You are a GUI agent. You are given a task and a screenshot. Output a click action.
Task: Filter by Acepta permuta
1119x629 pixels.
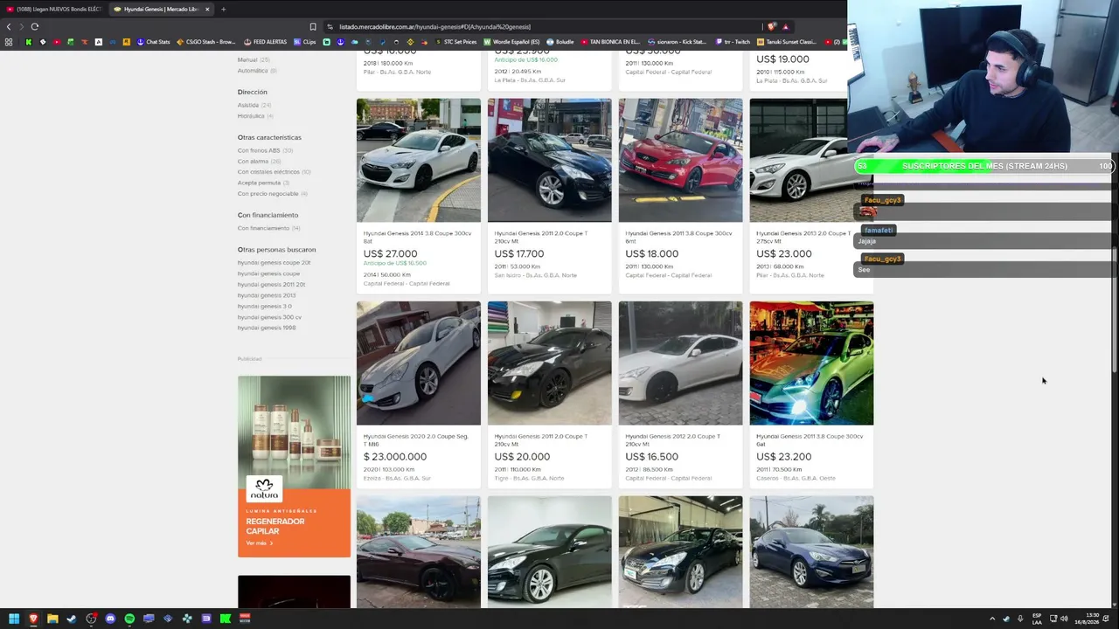pos(263,183)
